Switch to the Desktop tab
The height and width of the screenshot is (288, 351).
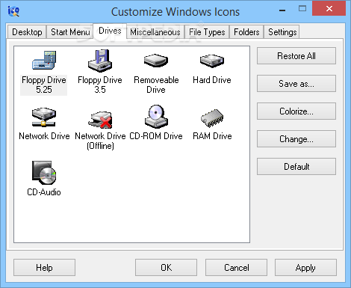(27, 32)
